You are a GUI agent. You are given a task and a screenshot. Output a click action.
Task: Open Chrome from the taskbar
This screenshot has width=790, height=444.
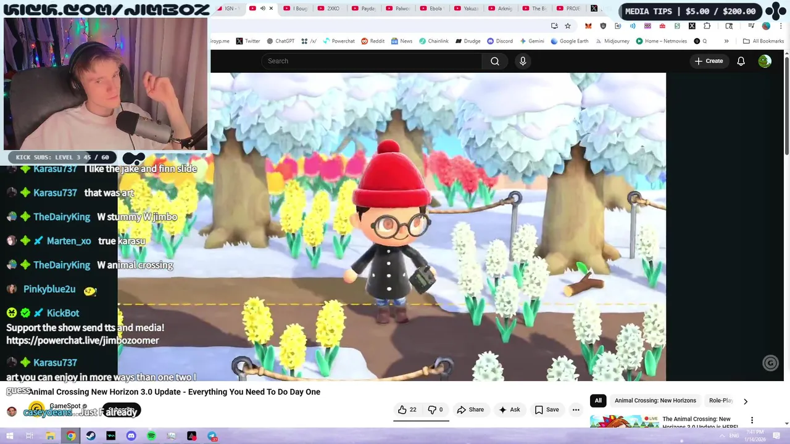coord(71,436)
